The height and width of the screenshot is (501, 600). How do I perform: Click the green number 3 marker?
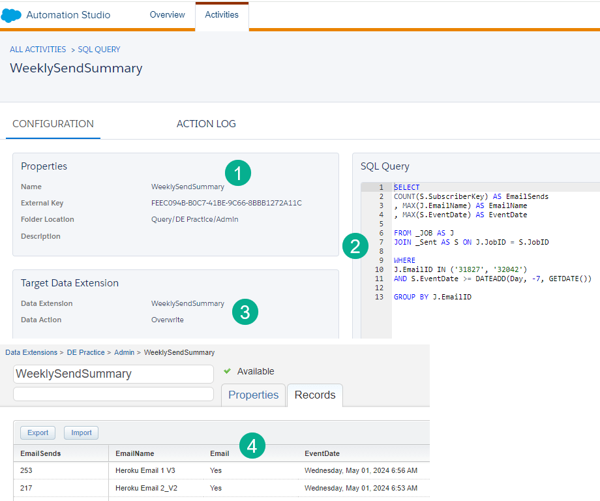(245, 312)
